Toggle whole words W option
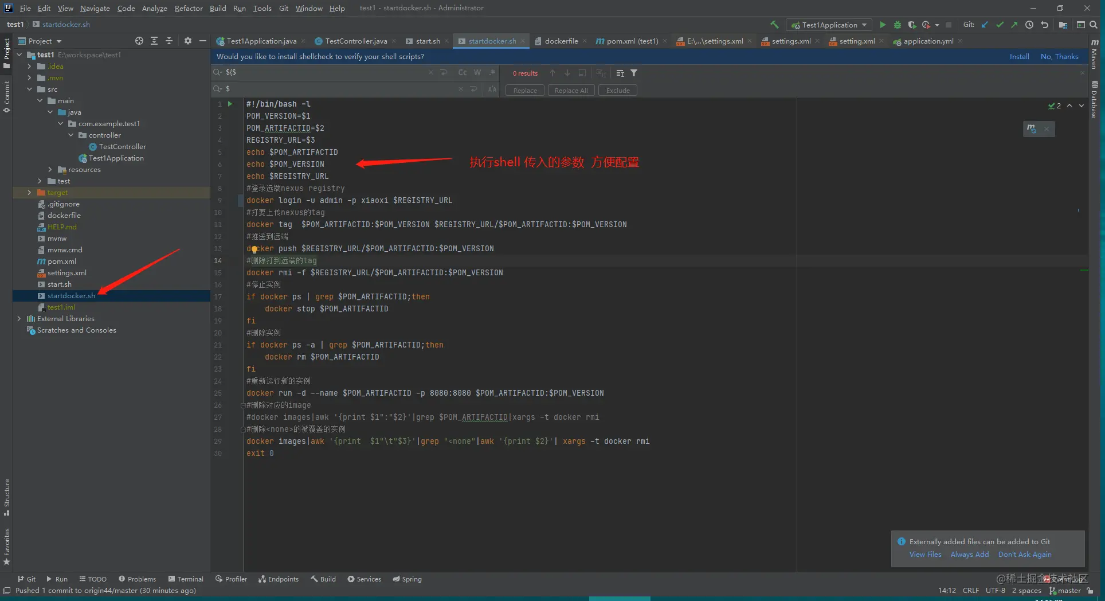1105x601 pixels. pyautogui.click(x=477, y=72)
